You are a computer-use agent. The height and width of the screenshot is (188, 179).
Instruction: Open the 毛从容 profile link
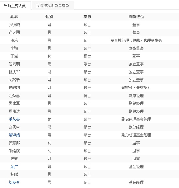pyautogui.click(x=14, y=119)
